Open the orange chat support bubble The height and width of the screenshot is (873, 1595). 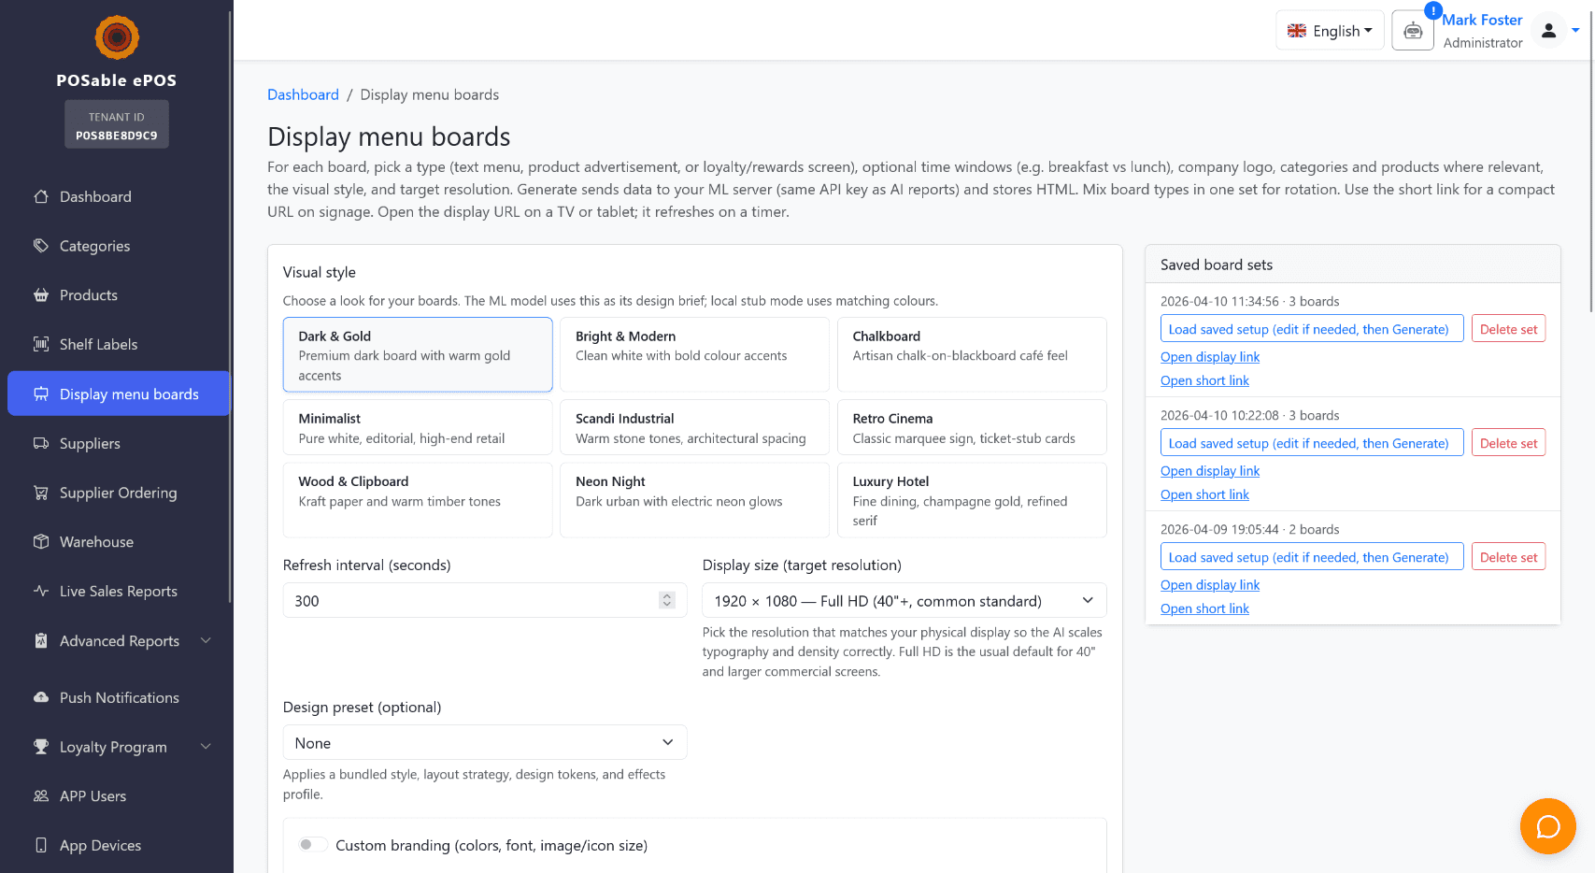(1547, 826)
